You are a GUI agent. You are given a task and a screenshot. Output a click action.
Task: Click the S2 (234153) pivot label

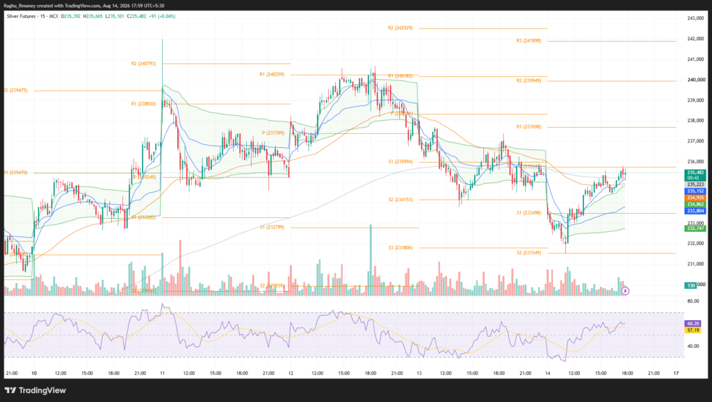tap(400, 200)
